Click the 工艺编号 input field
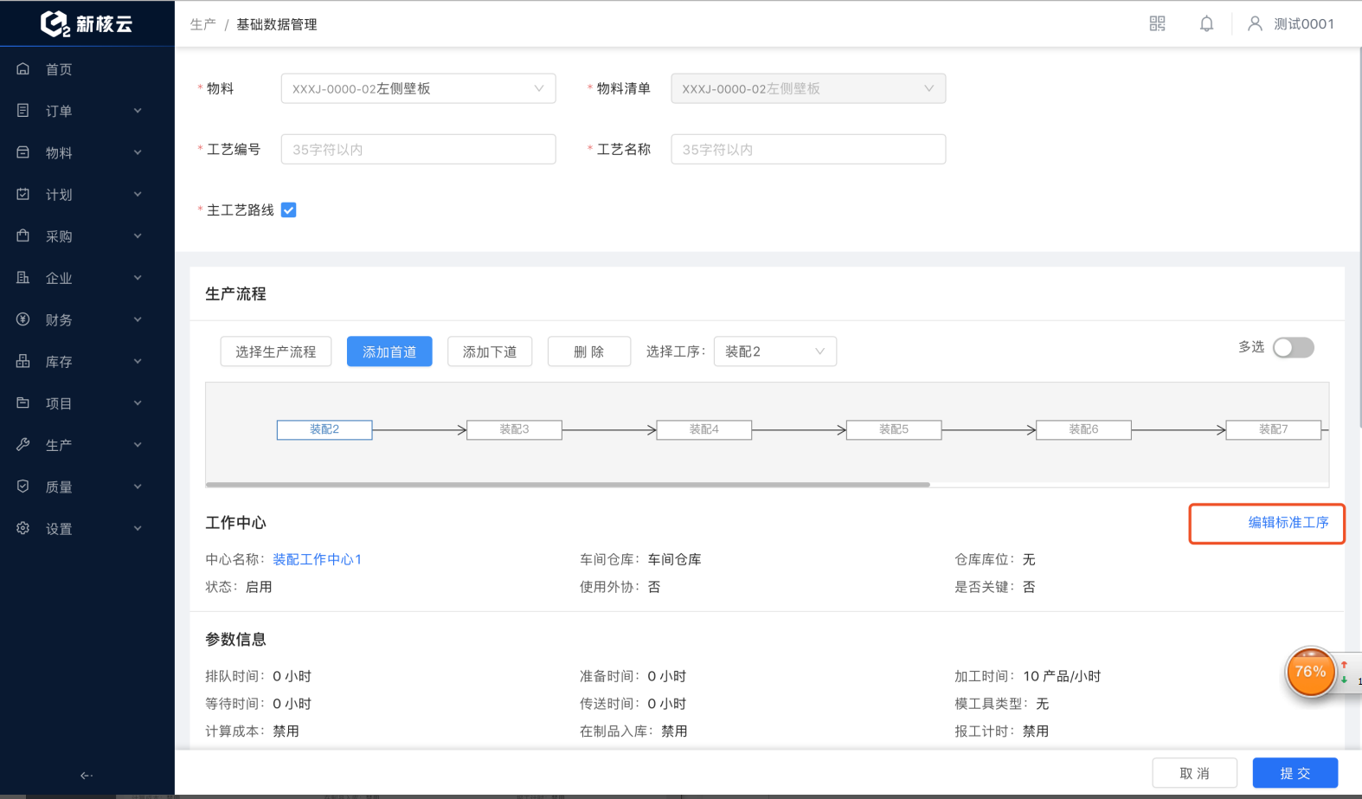Screen dimensions: 1362x799 pos(418,149)
